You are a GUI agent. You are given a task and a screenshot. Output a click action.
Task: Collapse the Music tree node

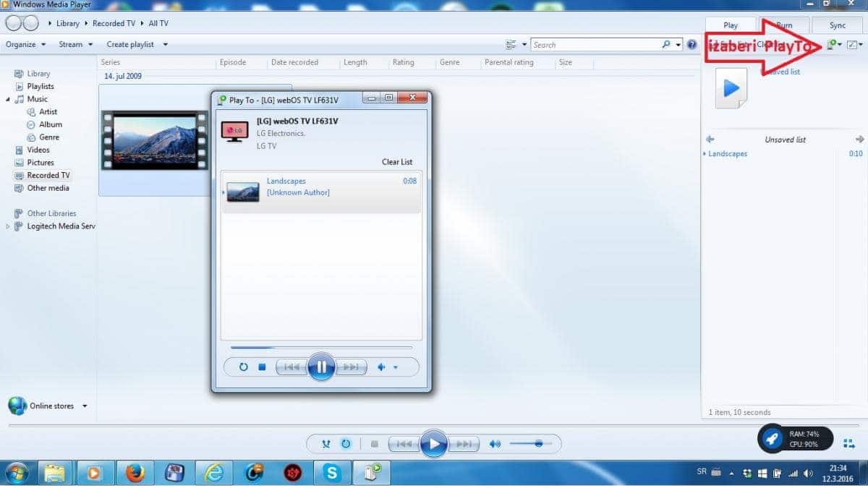9,99
